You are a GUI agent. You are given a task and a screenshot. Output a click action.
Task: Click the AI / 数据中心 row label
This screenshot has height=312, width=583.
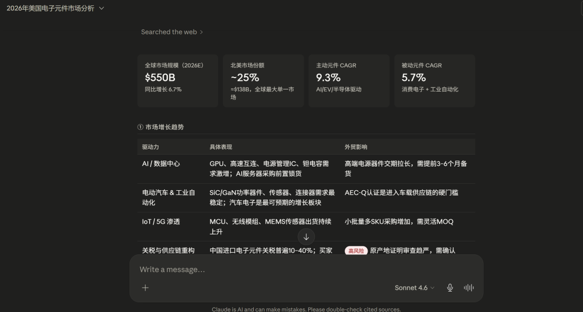pos(161,164)
